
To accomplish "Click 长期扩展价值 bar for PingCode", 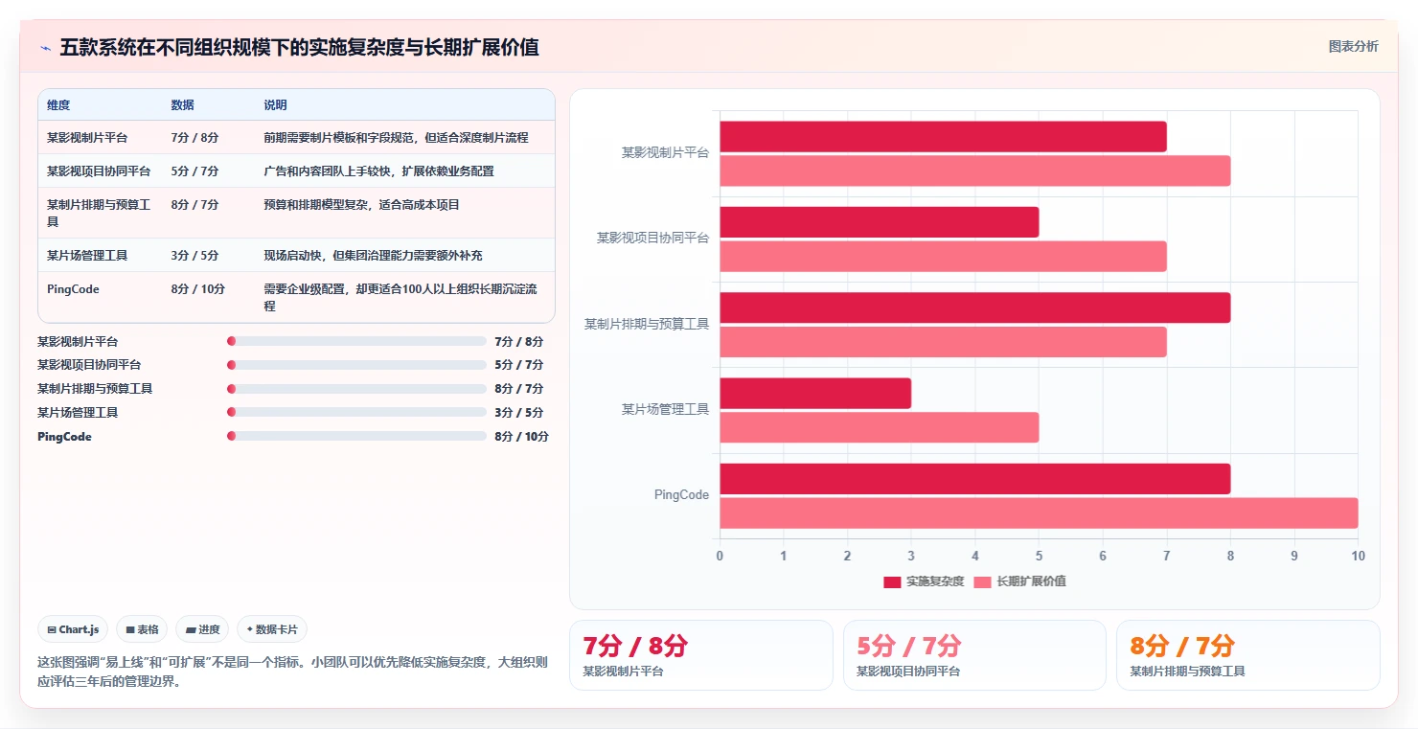I will 1039,513.
